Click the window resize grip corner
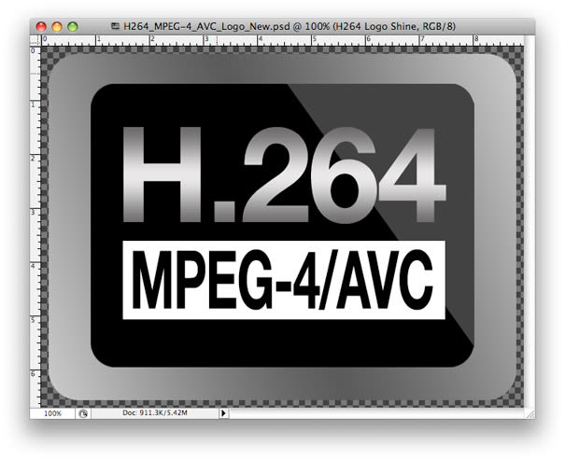Screen dimensions: 565x460 click(530, 413)
